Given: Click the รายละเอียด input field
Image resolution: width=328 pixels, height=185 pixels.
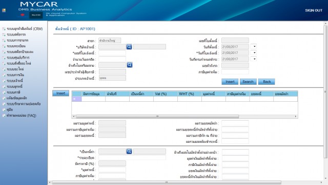Looking at the screenshot, I should [132, 158].
